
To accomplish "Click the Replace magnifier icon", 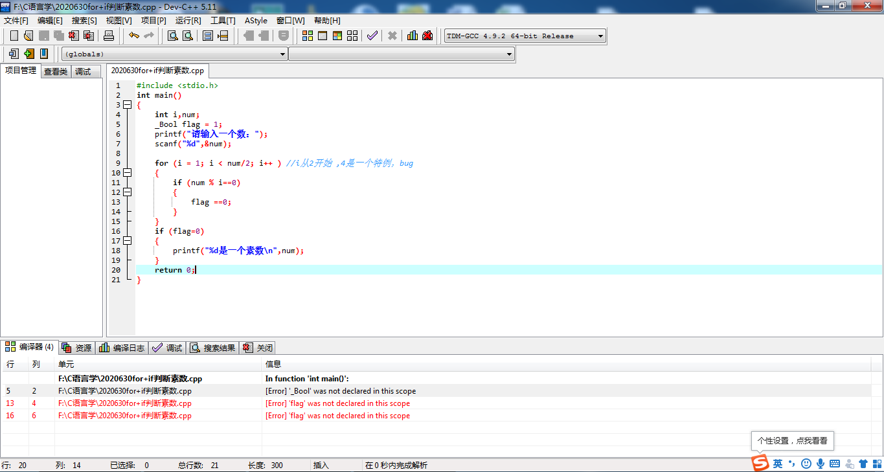I will (x=188, y=36).
